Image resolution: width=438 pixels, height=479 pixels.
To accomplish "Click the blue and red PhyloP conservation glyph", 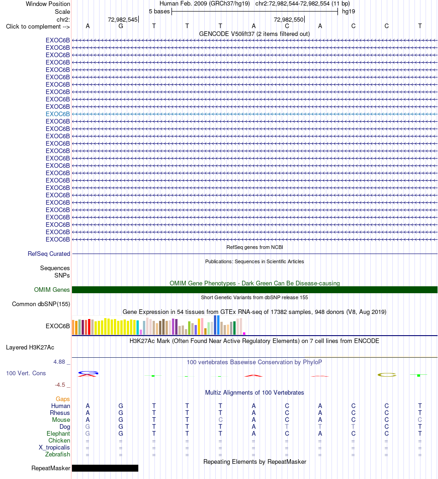I will click(88, 373).
